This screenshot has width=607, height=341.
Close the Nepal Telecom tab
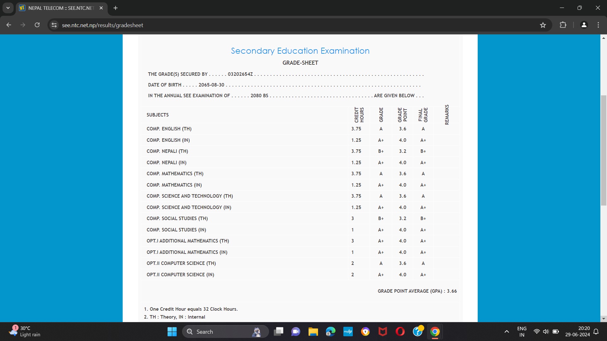coord(101,8)
